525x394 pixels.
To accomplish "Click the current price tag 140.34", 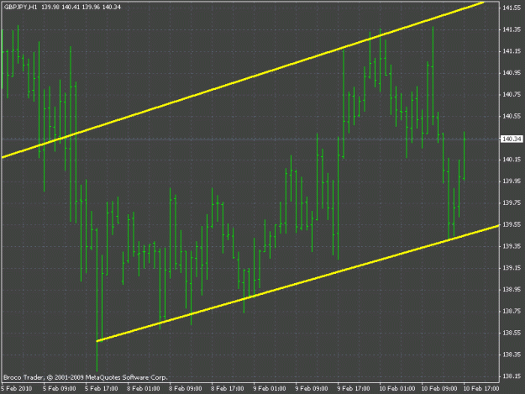I will (x=512, y=139).
